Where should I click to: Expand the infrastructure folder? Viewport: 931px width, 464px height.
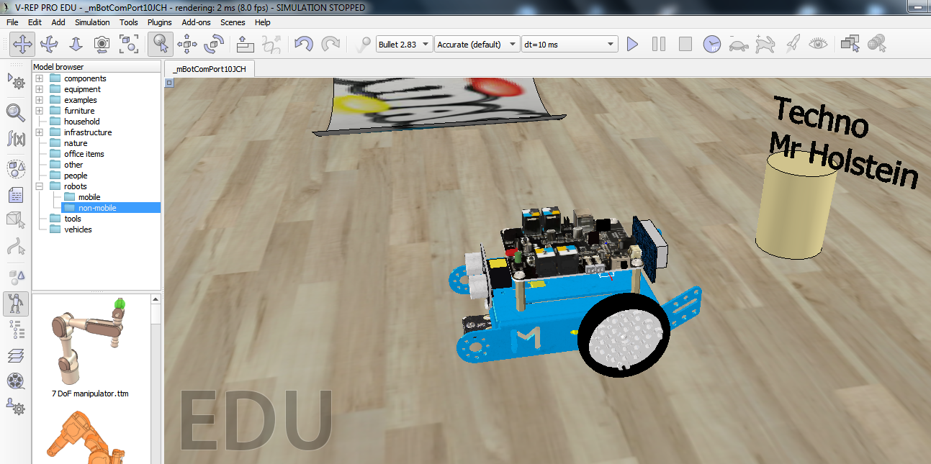click(x=40, y=132)
